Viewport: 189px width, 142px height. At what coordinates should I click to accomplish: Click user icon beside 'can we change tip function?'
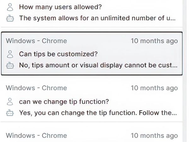pyautogui.click(x=10, y=101)
